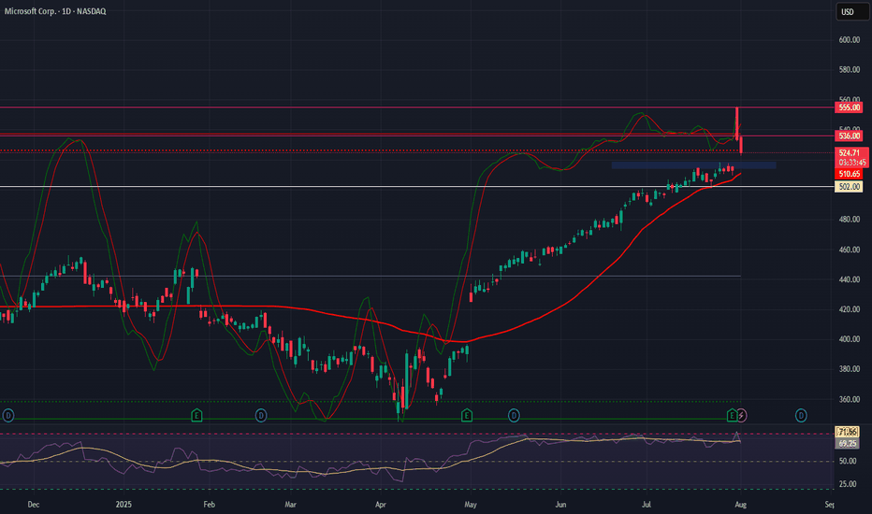This screenshot has width=872, height=514.
Task: Open the earnings E marker just before Feb
Action: click(196, 415)
